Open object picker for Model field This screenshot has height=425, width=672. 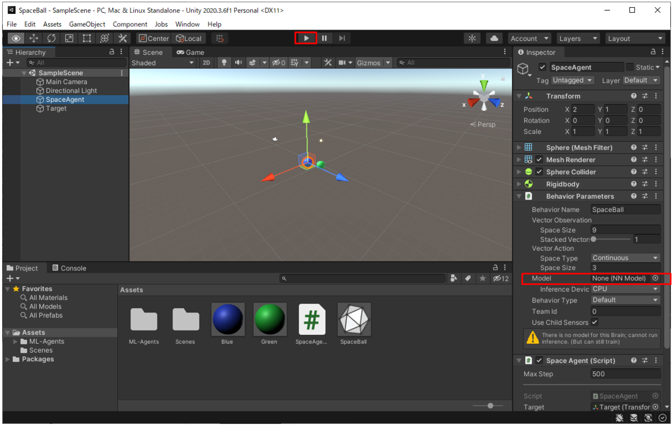pyautogui.click(x=655, y=278)
